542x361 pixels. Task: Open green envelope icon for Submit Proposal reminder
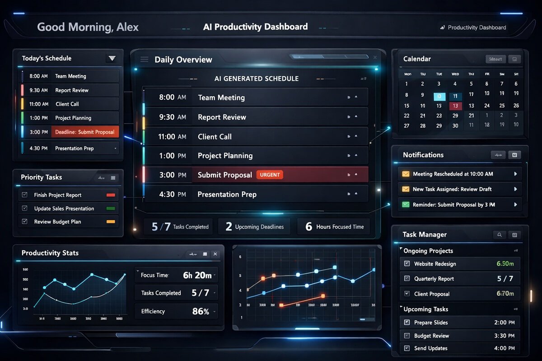click(405, 204)
